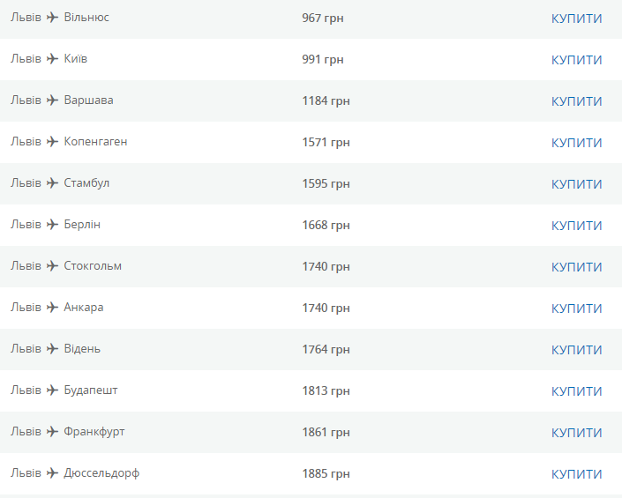Click the airplane icon beside Копенгаген

coord(52,142)
